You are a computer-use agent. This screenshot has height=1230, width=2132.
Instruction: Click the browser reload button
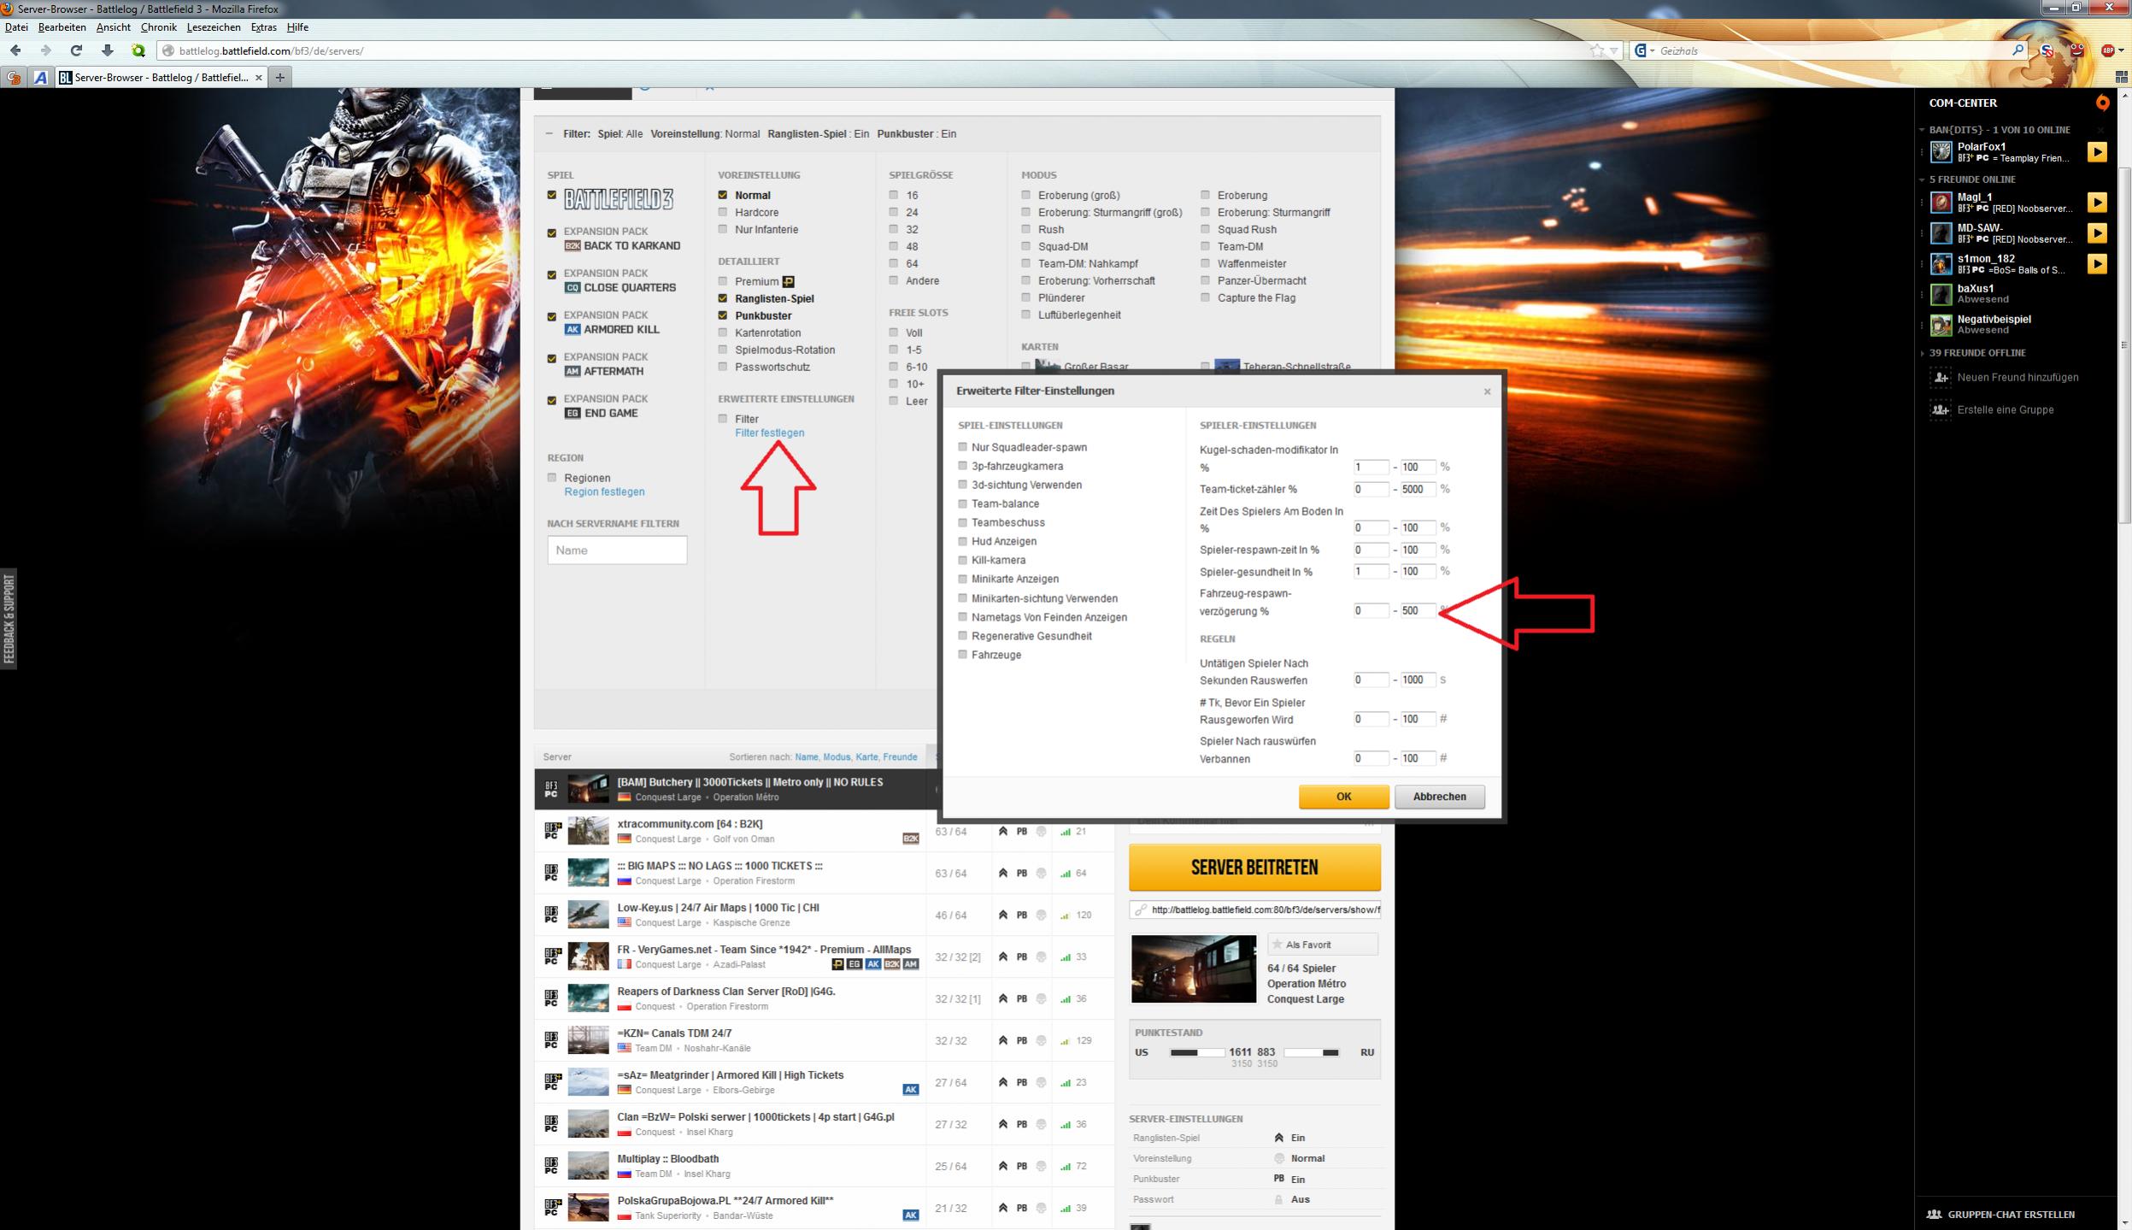point(76,50)
